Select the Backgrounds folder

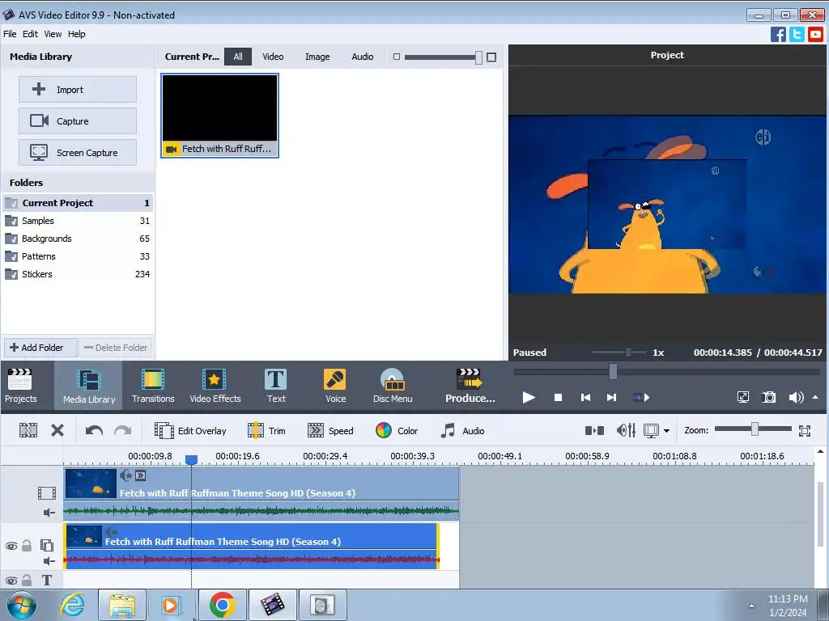click(x=77, y=239)
